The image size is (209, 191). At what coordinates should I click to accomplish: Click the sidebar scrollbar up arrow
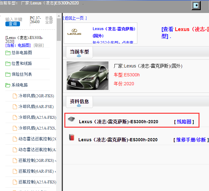click(x=59, y=16)
